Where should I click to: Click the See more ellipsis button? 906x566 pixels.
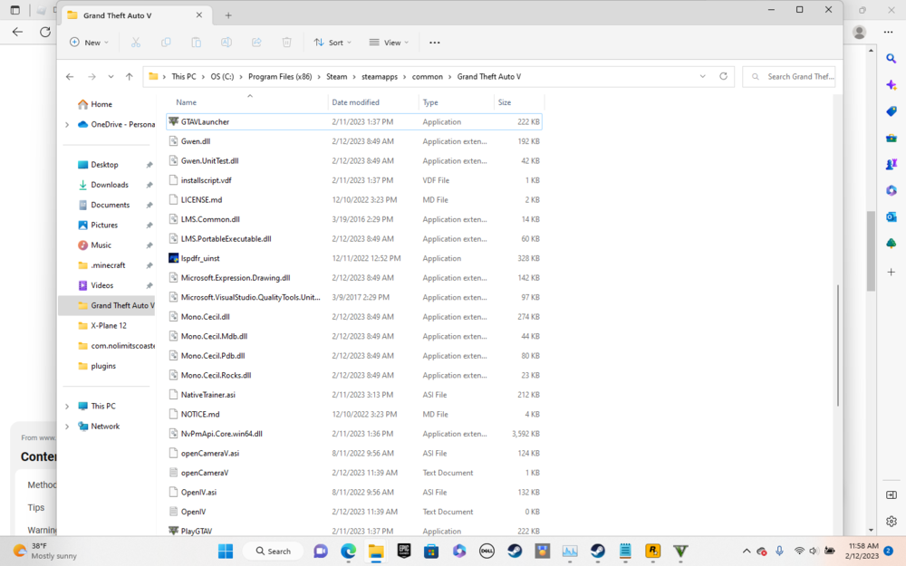point(434,42)
